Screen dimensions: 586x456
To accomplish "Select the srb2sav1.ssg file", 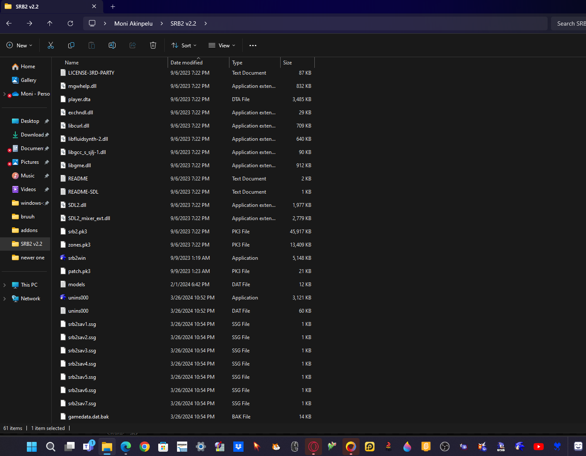I will pos(187,324).
